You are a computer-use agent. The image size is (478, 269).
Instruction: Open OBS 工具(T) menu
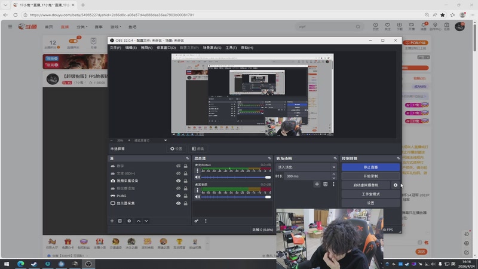tap(231, 48)
